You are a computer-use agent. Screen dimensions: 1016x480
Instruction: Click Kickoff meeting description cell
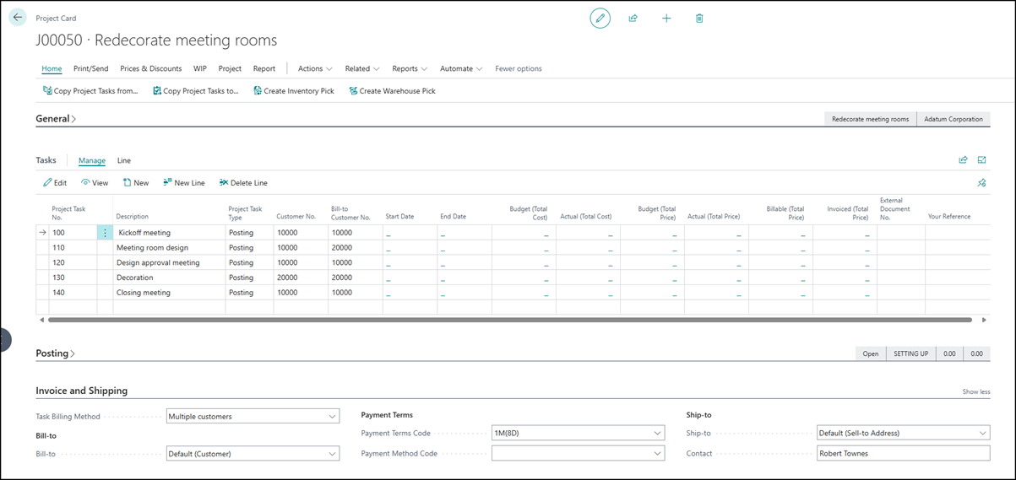click(x=169, y=233)
